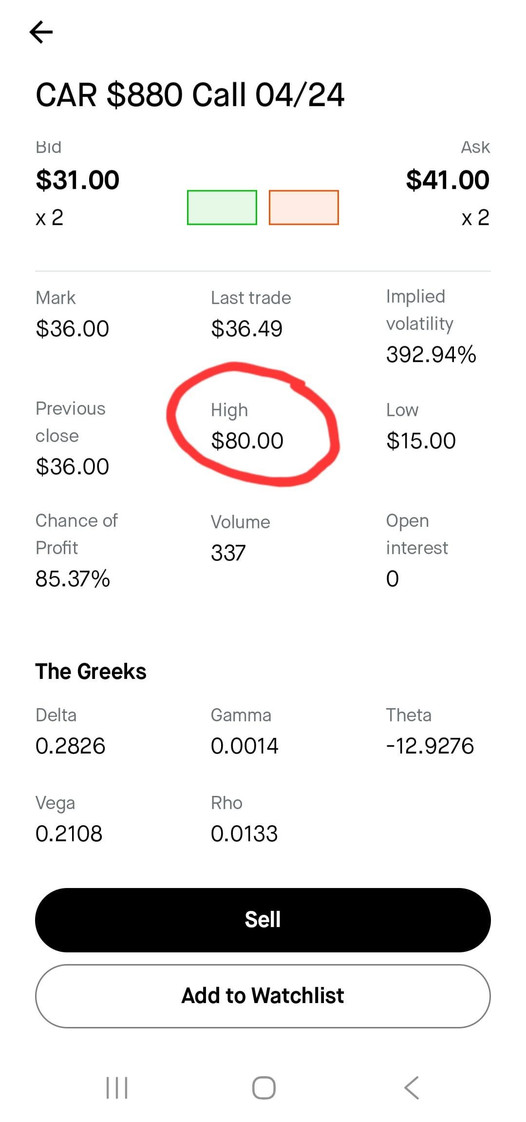Tap the $41.00 ask price

(448, 180)
